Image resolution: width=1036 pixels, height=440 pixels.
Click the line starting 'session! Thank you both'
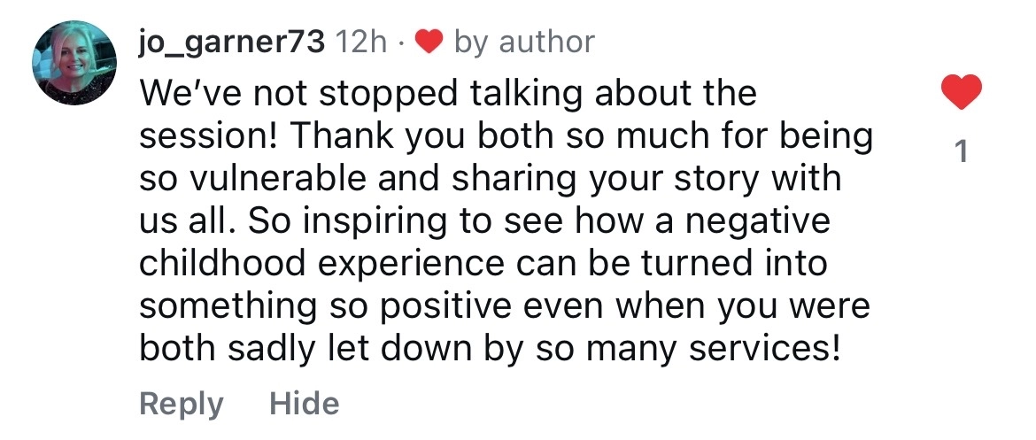(x=506, y=136)
